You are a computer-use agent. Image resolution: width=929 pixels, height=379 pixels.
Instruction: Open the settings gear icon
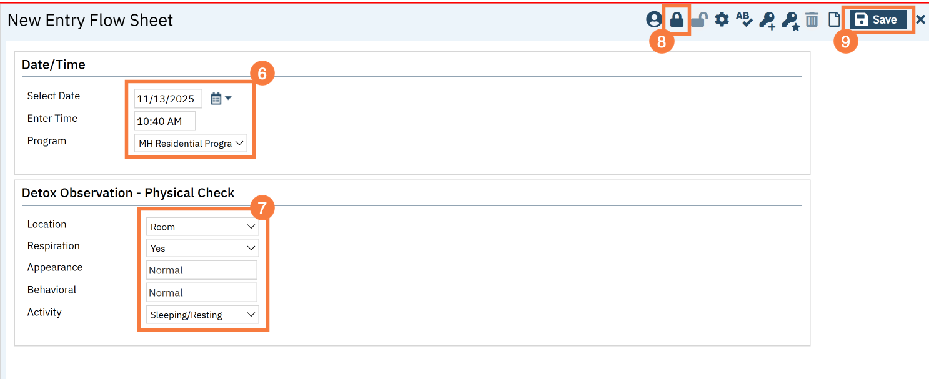tap(722, 20)
